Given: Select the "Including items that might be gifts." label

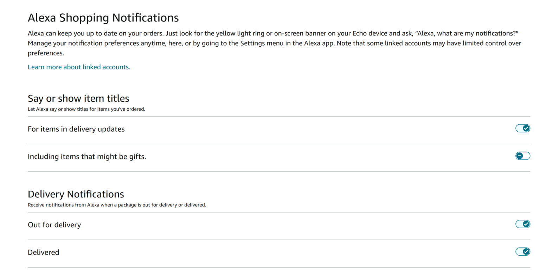Looking at the screenshot, I should [x=87, y=157].
